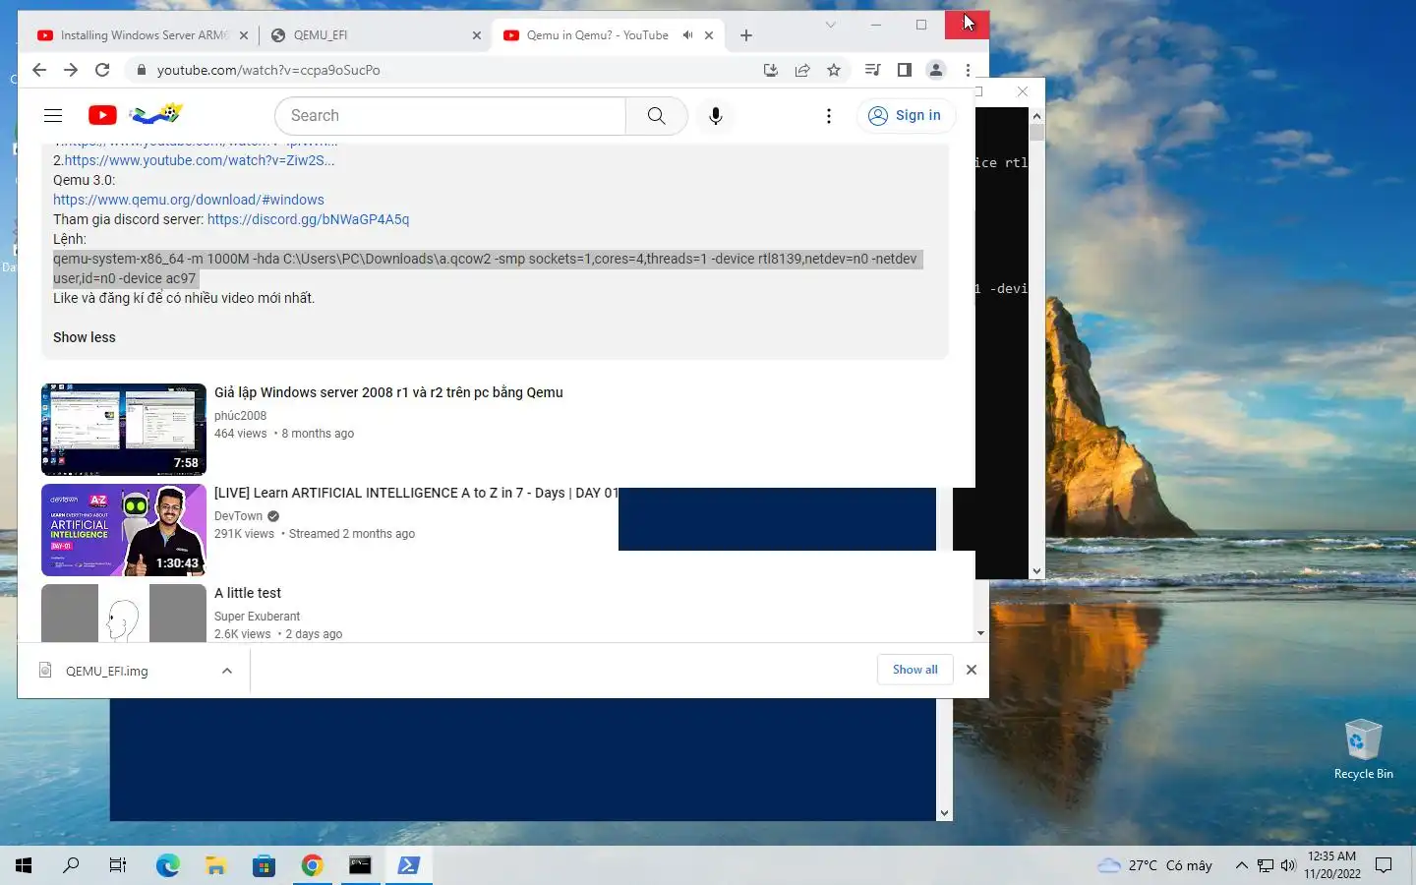Open the discord.gg invite link
The image size is (1416, 885).
click(308, 219)
